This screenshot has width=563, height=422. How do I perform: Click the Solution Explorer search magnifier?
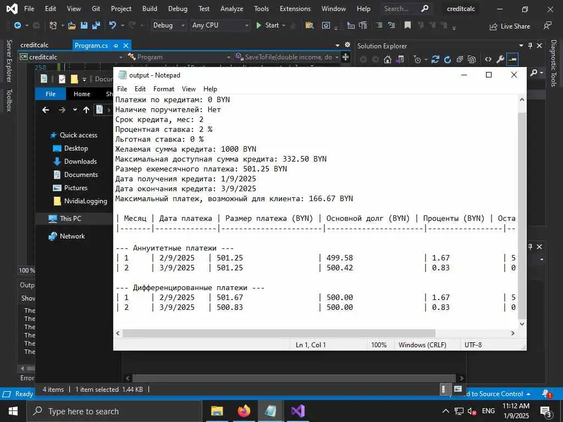coord(534,73)
